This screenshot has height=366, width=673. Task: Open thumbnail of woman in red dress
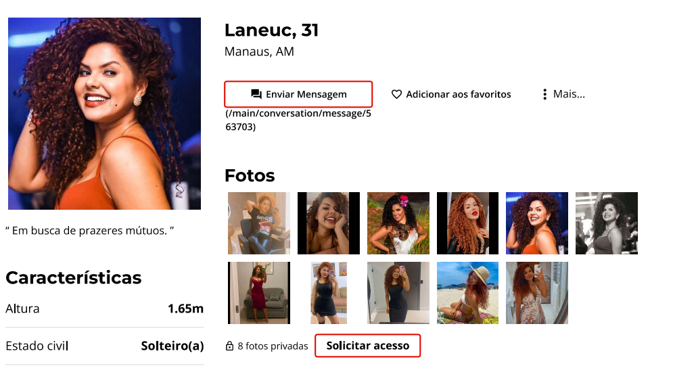259,293
